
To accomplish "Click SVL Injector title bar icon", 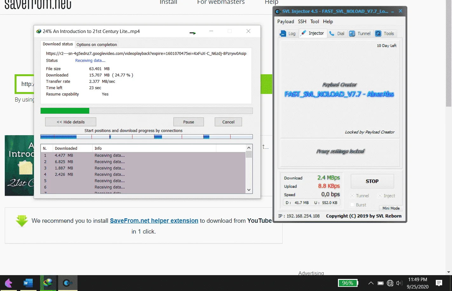I will tap(278, 11).
